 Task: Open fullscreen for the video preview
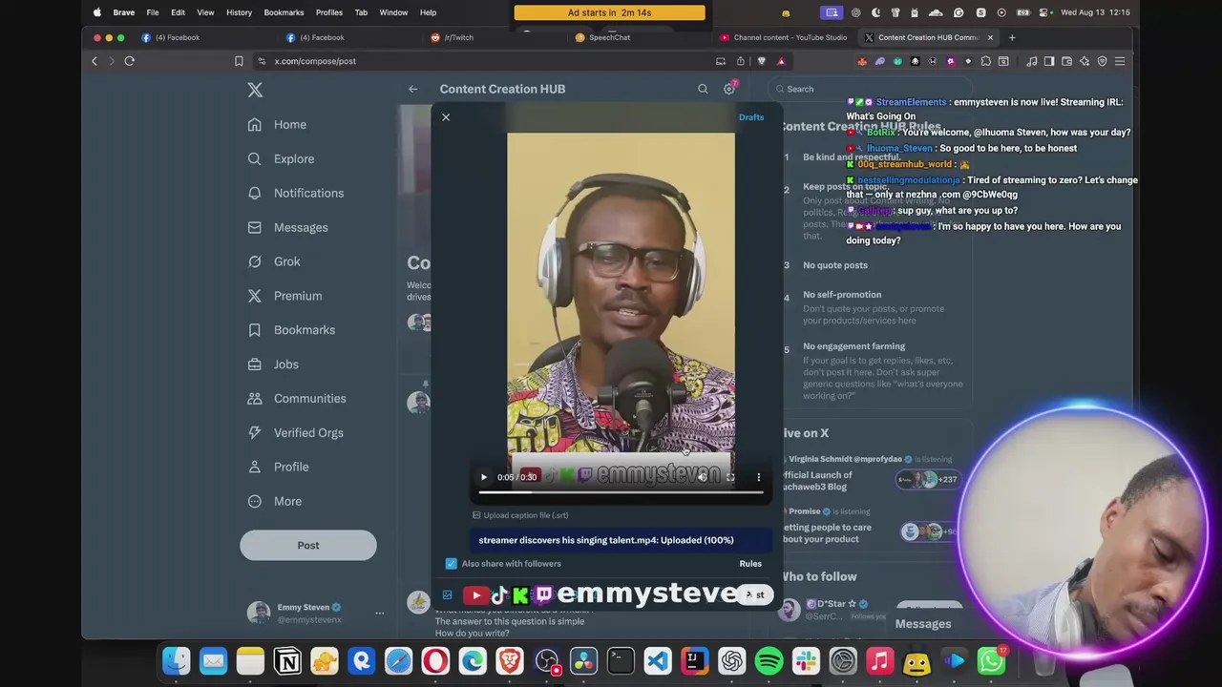pos(730,477)
